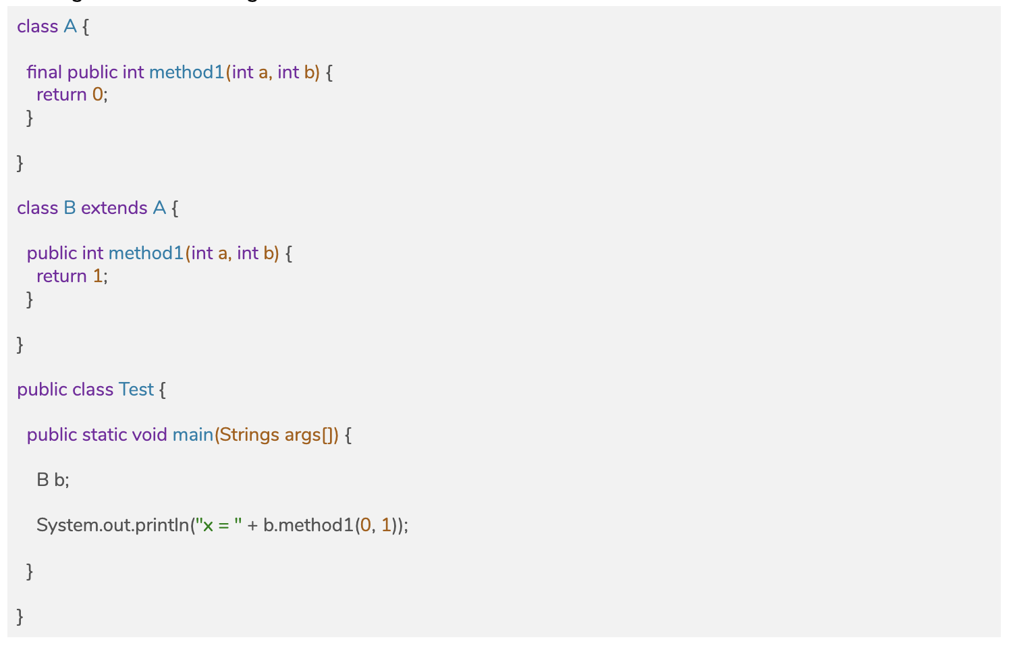Click the 'main' method name
1015x648 pixels.
[x=193, y=435]
